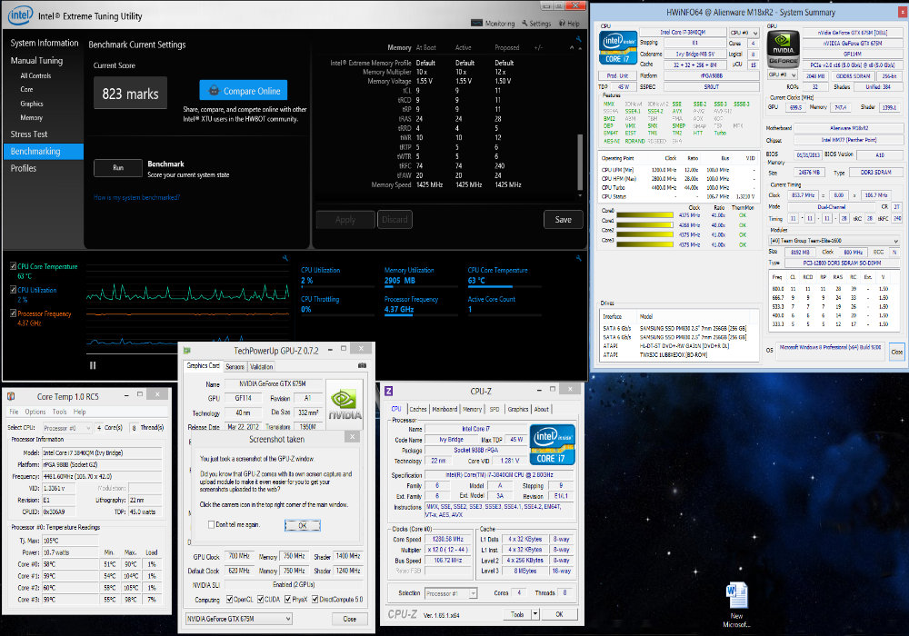
Task: Open System Information in XTU sidebar
Action: 44,43
